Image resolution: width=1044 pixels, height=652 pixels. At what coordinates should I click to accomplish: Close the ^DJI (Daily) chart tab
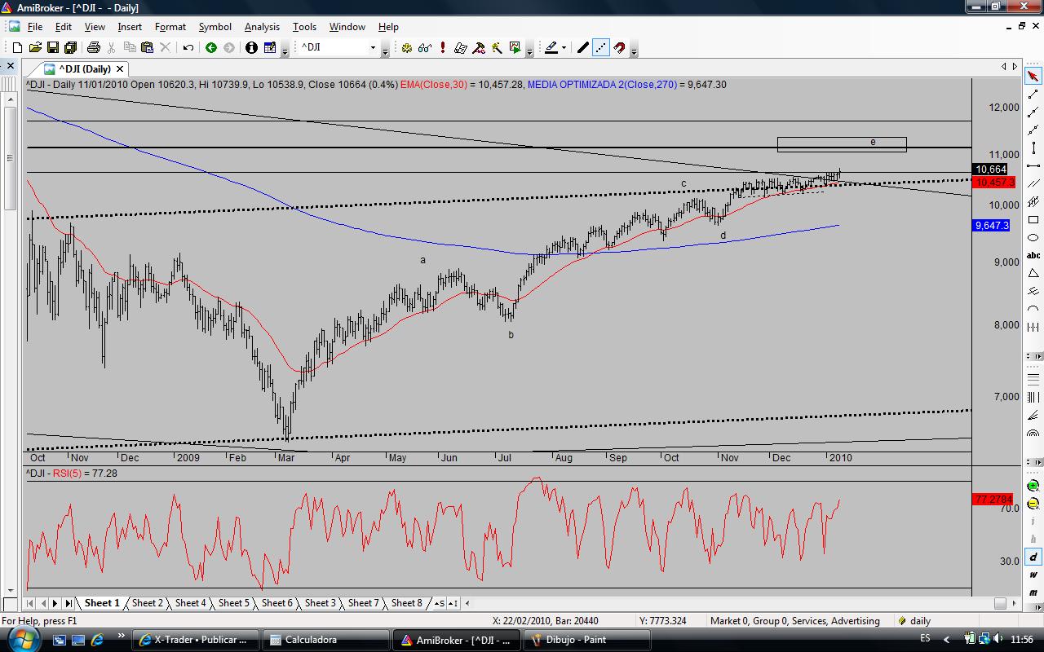[120, 69]
